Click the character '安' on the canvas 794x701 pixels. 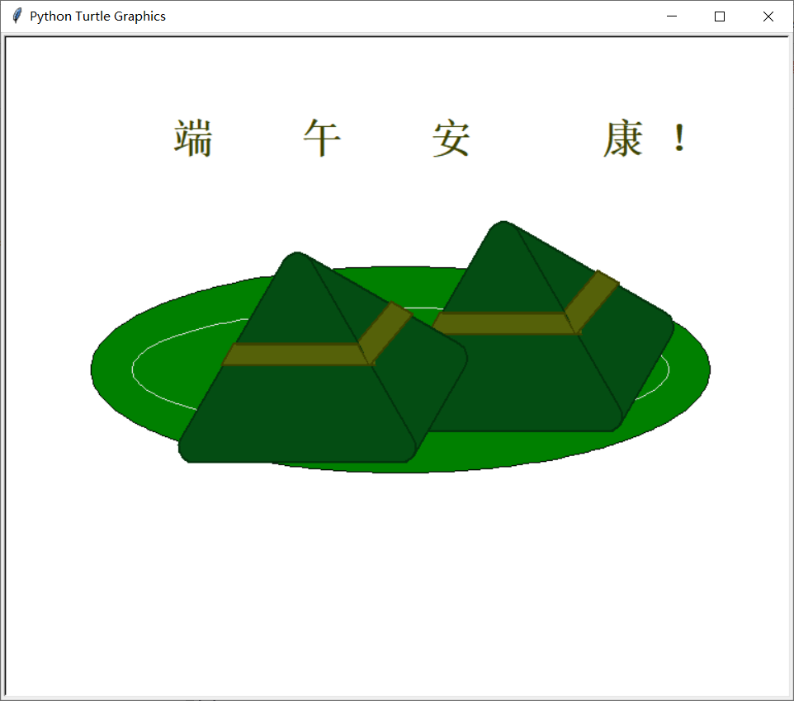click(451, 139)
